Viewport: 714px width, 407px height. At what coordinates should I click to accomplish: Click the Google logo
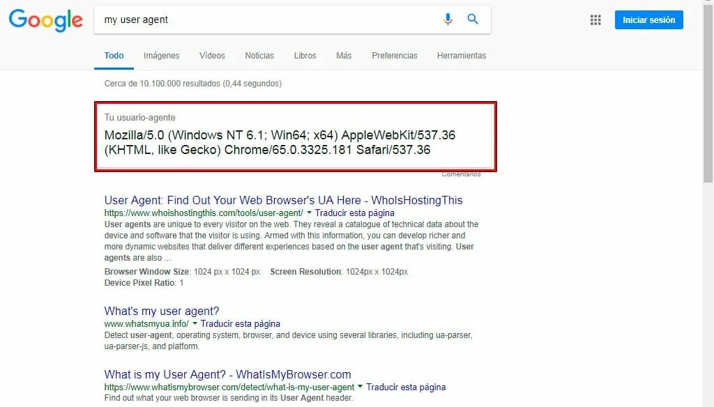click(x=45, y=20)
